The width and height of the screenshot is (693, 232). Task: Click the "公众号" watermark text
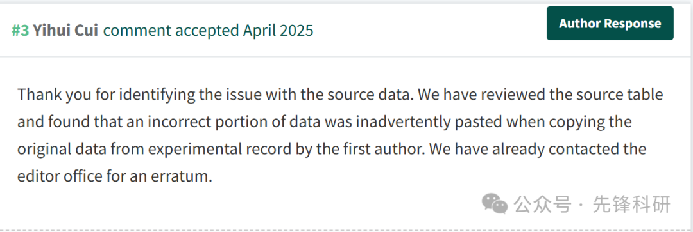pyautogui.click(x=542, y=205)
